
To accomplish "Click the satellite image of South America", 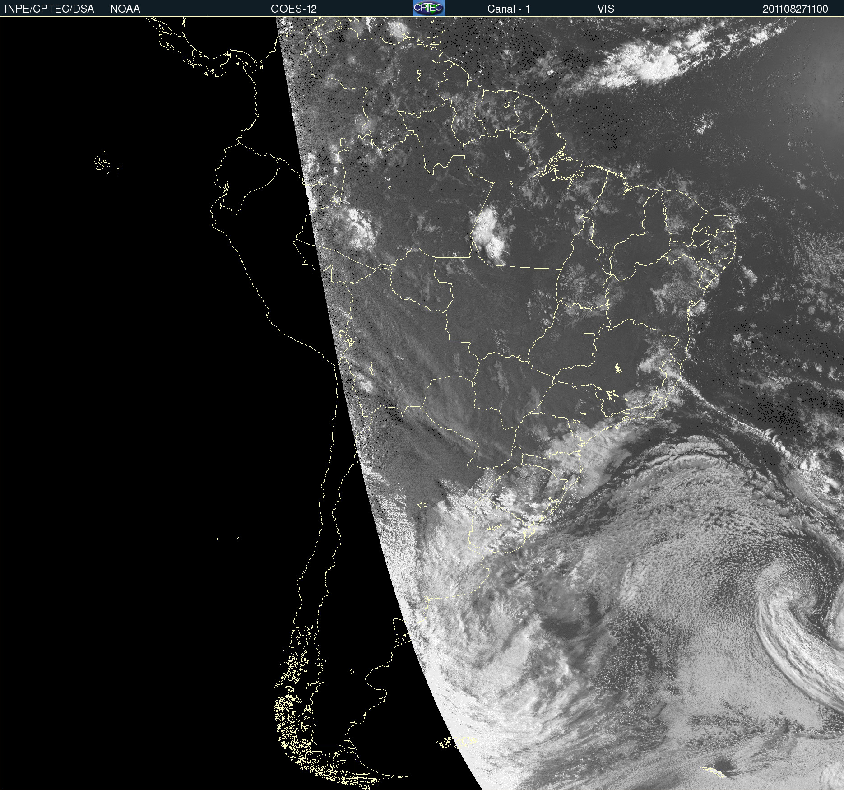I will click(422, 403).
